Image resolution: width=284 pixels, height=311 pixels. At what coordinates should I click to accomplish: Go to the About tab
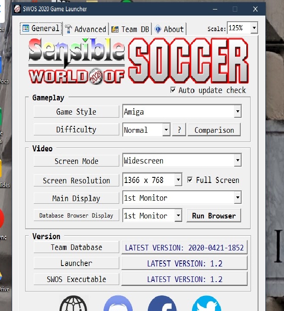click(x=169, y=29)
